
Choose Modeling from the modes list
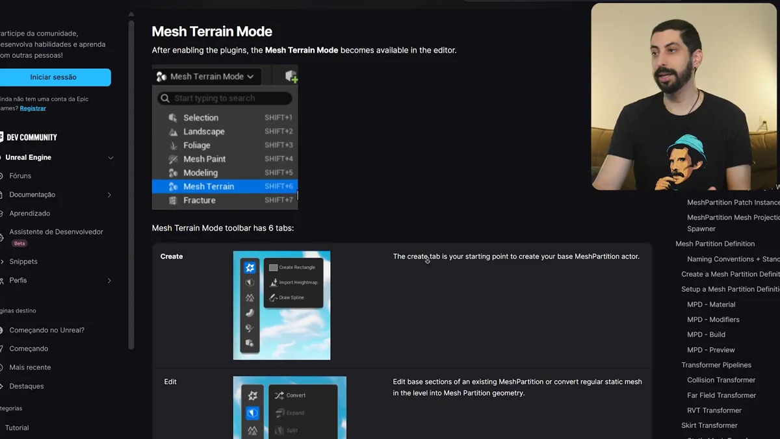(x=200, y=173)
